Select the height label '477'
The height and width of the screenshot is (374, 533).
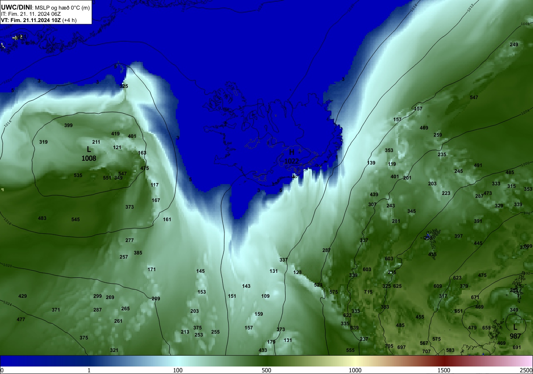(21, 319)
